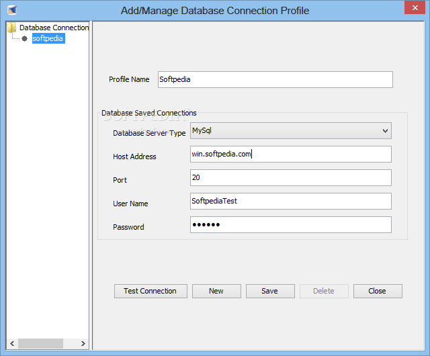Select the softpedia tree entry
The width and height of the screenshot is (430, 356).
click(48, 39)
